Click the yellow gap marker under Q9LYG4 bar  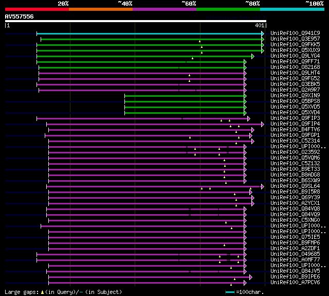click(192, 58)
